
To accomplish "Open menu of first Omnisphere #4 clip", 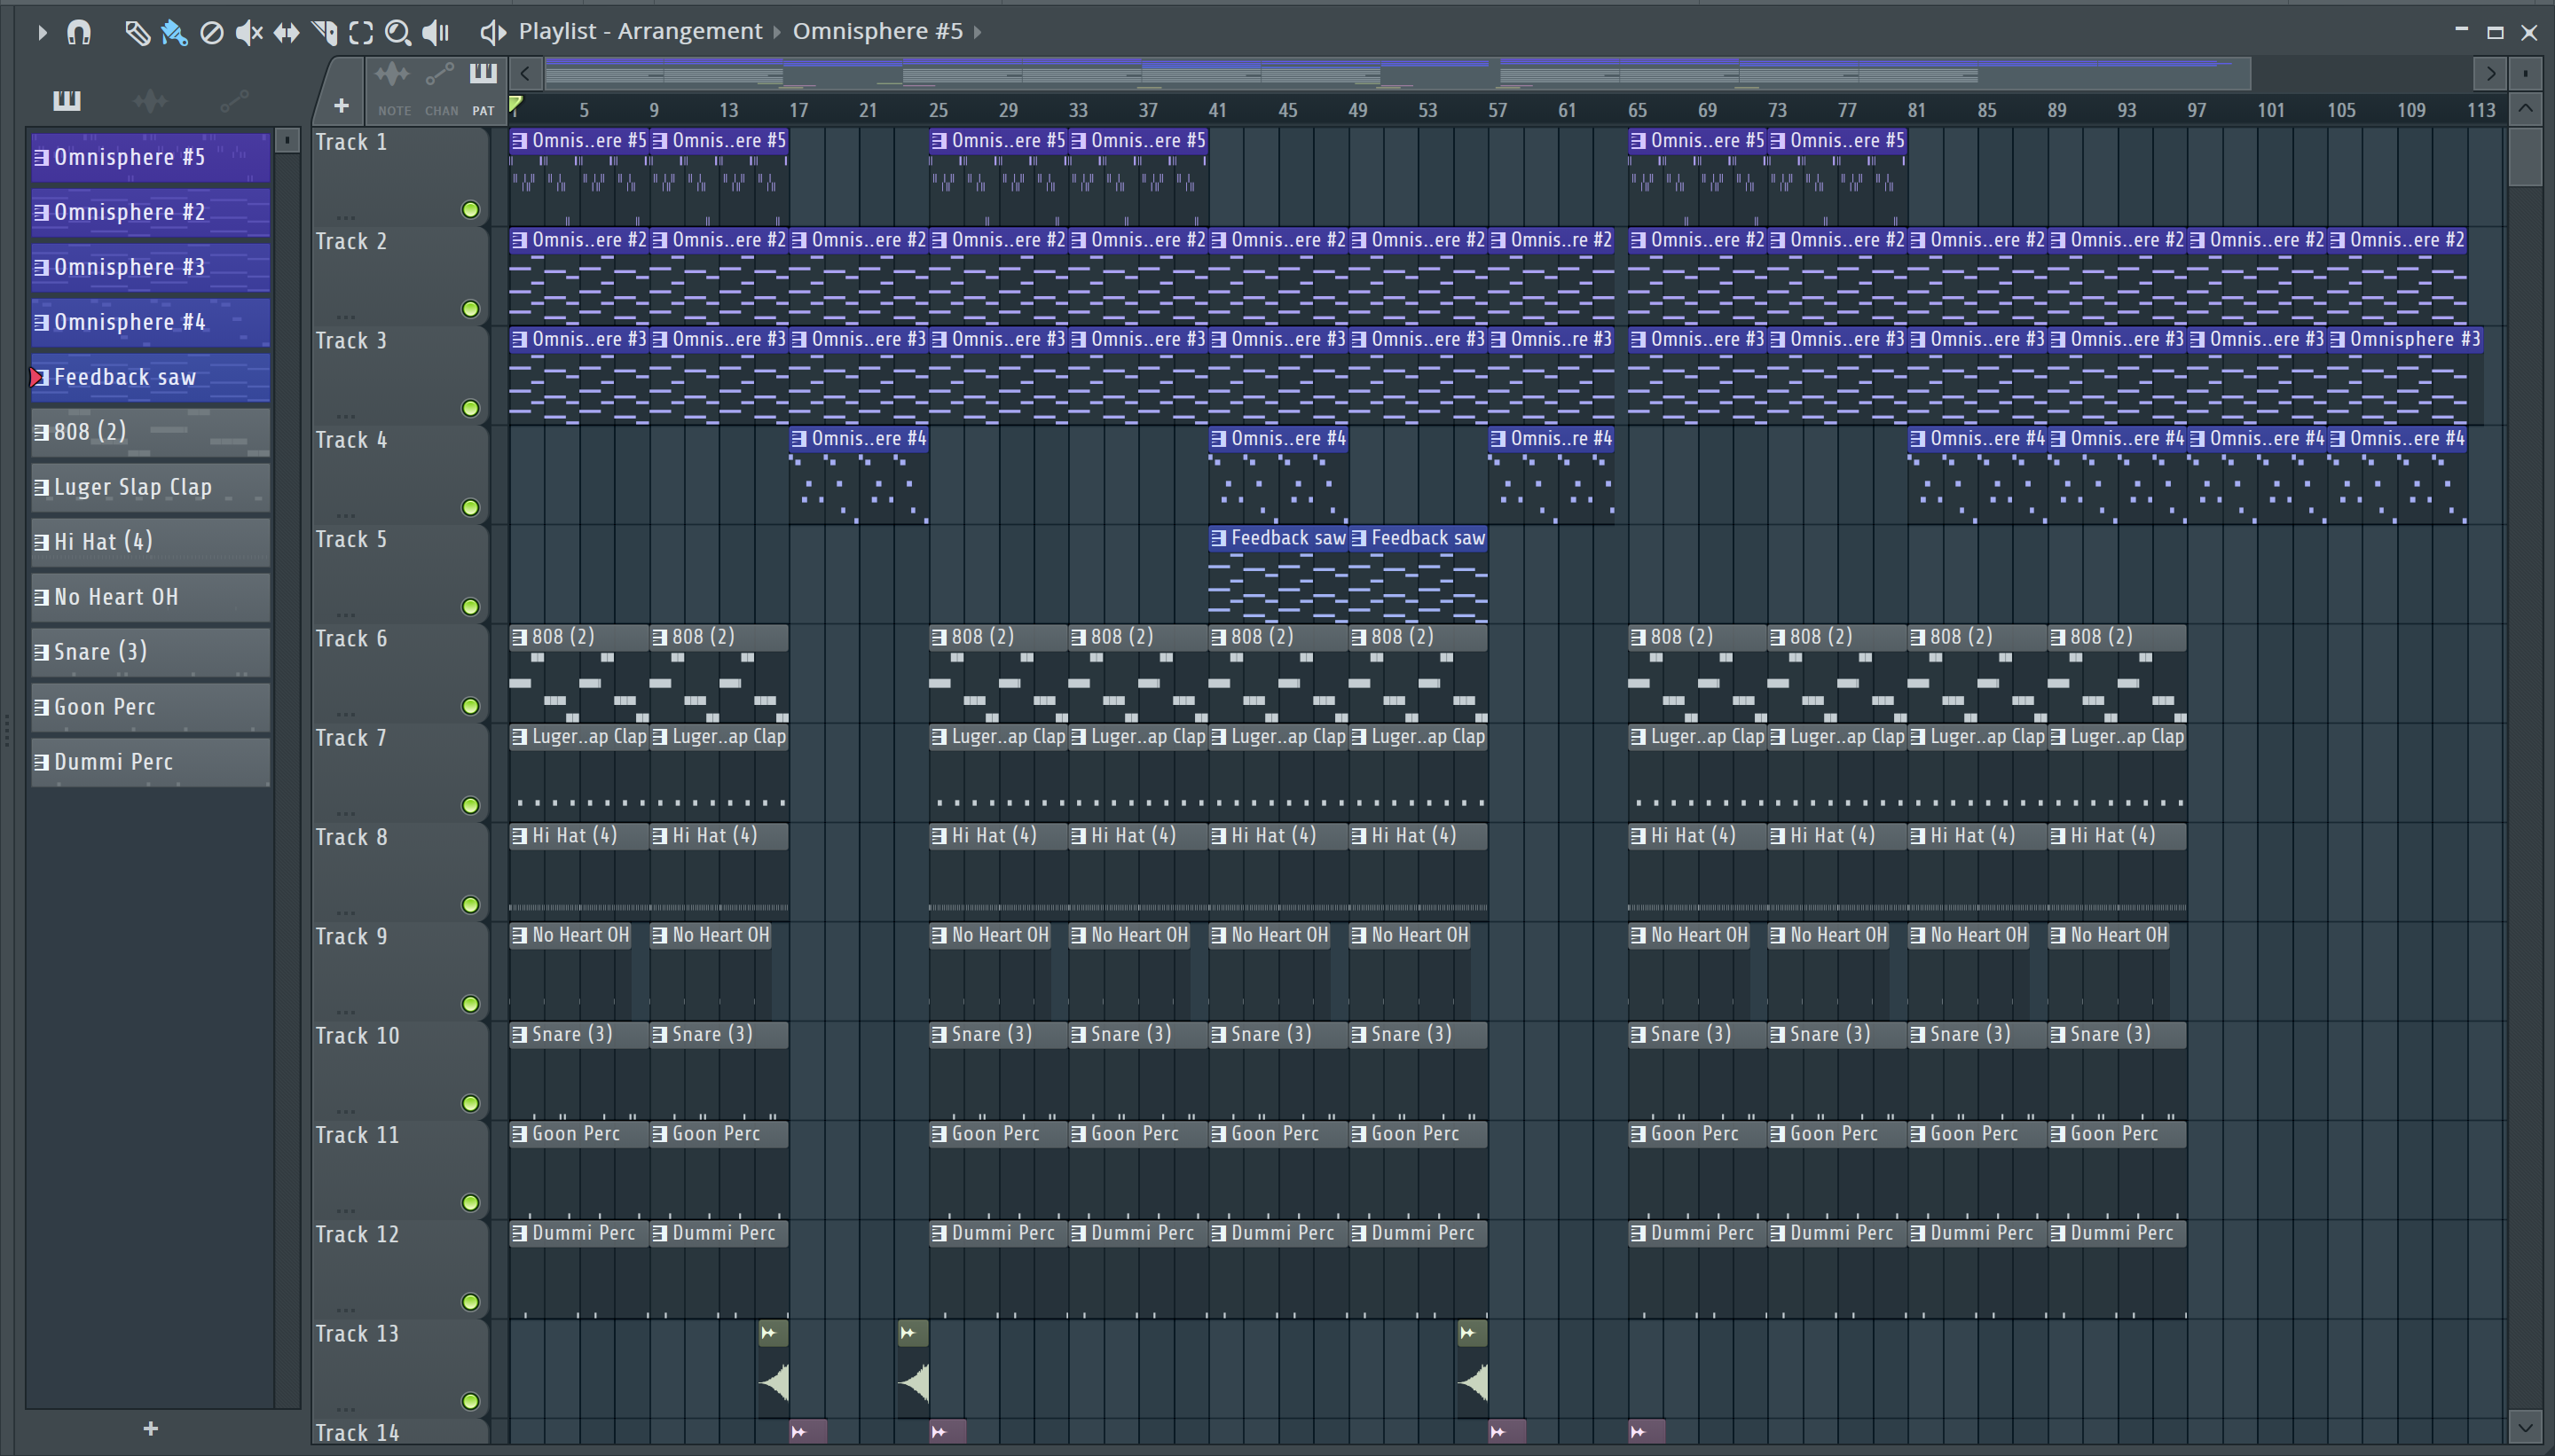I will coord(799,439).
